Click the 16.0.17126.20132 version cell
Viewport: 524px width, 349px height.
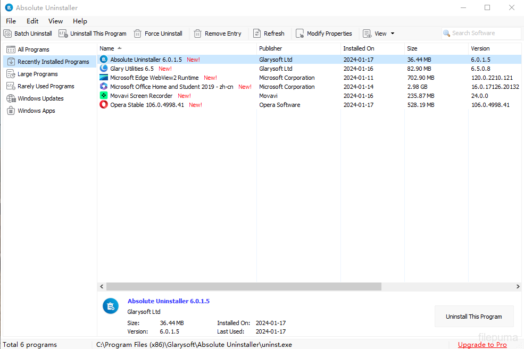(495, 87)
